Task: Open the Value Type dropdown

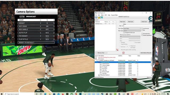Action: tap(132, 31)
